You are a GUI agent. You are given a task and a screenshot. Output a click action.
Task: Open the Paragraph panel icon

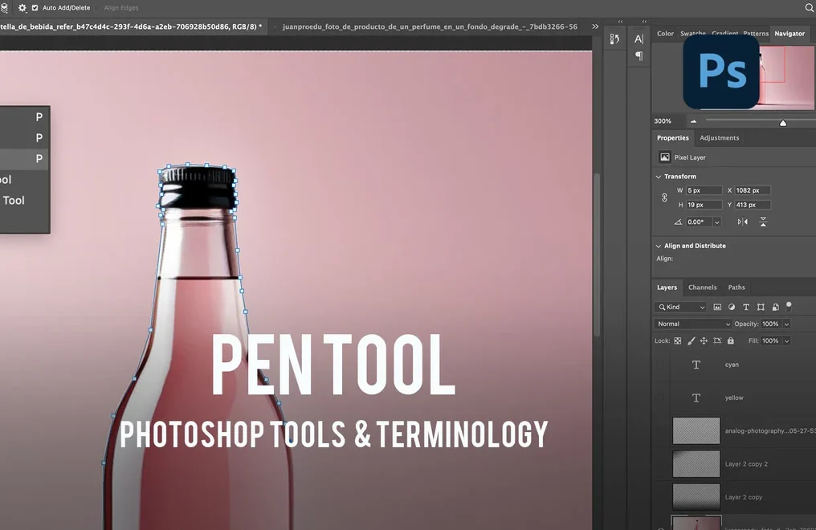(x=639, y=56)
